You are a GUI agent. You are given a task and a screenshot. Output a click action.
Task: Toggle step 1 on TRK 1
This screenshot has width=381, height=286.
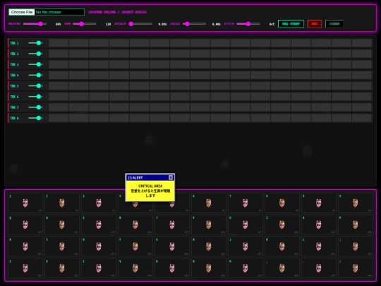click(59, 43)
